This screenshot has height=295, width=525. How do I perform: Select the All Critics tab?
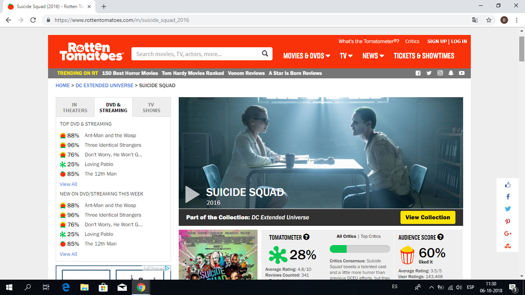pyautogui.click(x=346, y=236)
